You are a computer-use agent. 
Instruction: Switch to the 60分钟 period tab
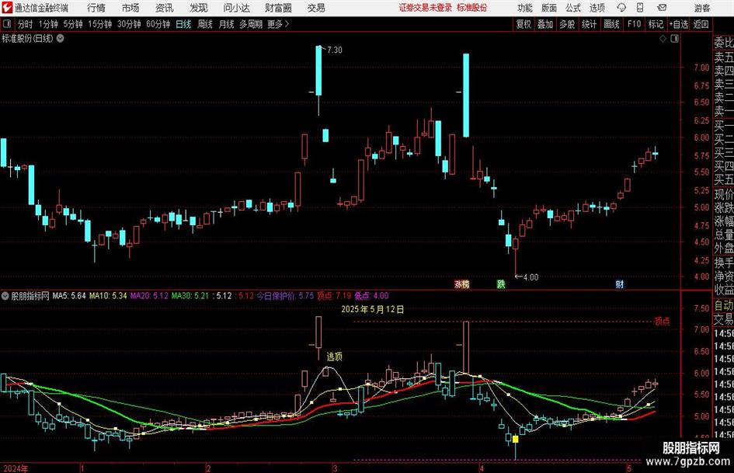click(158, 24)
